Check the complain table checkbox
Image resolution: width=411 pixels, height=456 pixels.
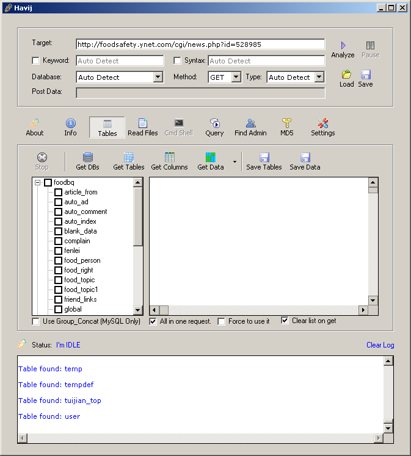59,241
